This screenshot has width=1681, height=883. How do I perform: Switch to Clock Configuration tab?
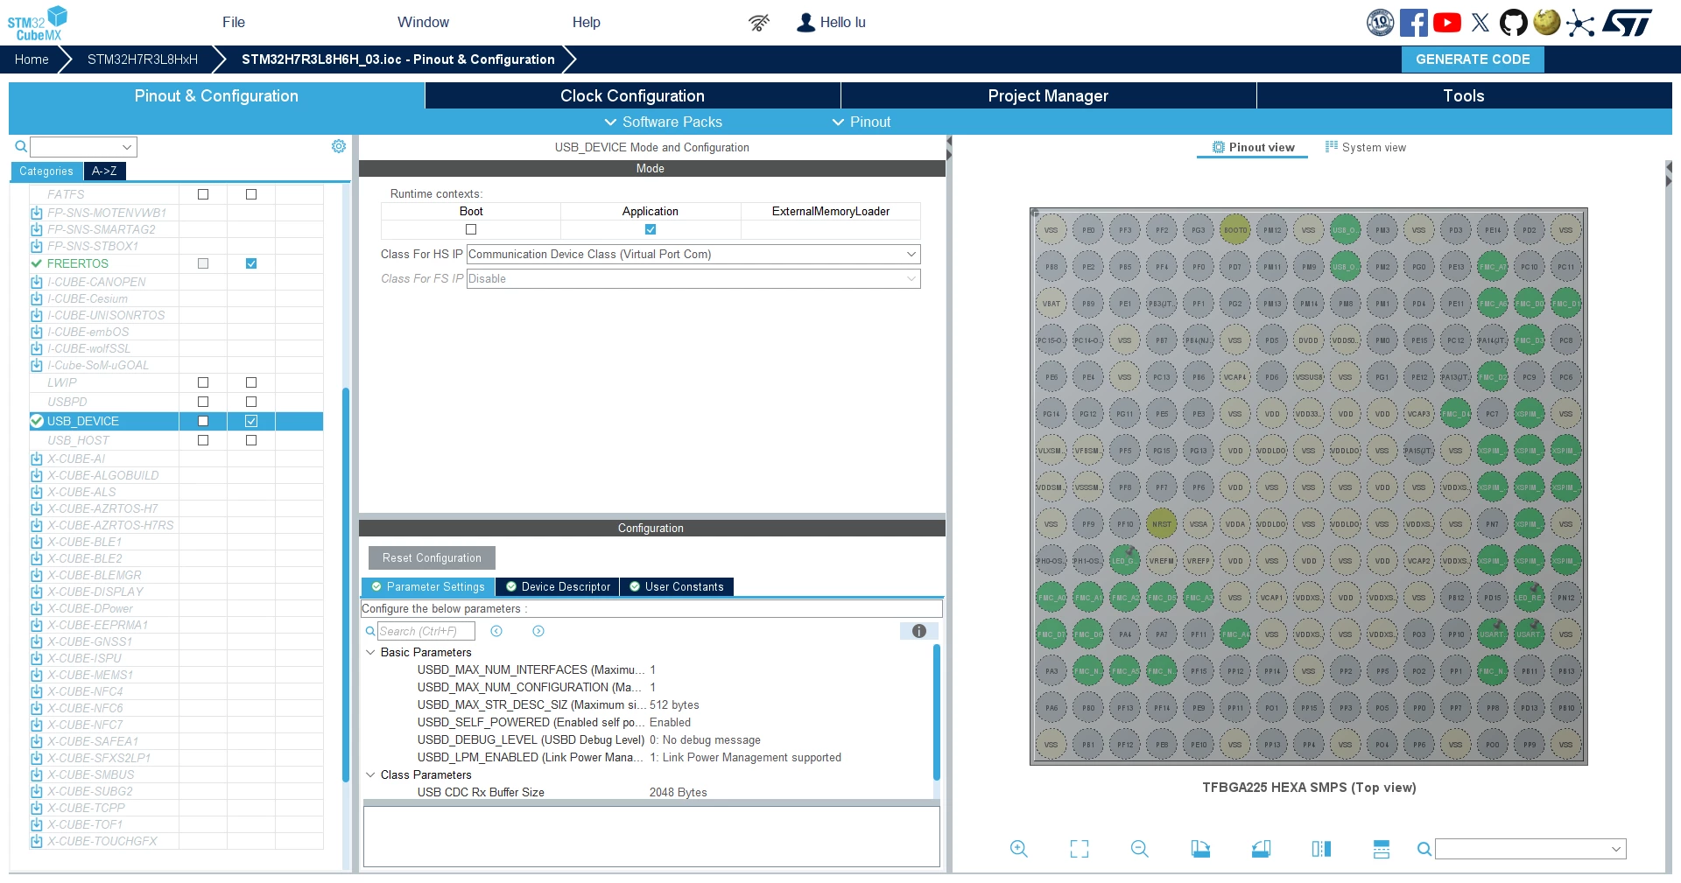(632, 95)
